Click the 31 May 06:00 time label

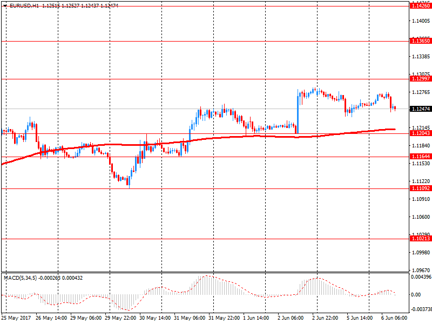click(x=190, y=318)
